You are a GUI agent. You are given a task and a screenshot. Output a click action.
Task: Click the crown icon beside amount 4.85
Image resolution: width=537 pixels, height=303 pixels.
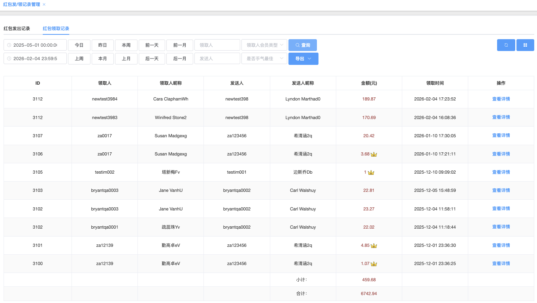coord(374,246)
